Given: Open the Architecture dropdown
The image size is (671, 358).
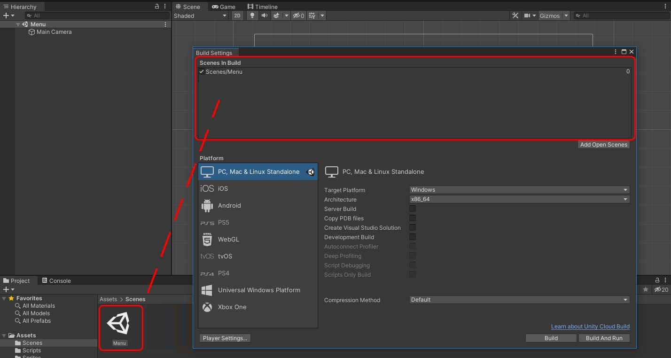Looking at the screenshot, I should [x=519, y=199].
